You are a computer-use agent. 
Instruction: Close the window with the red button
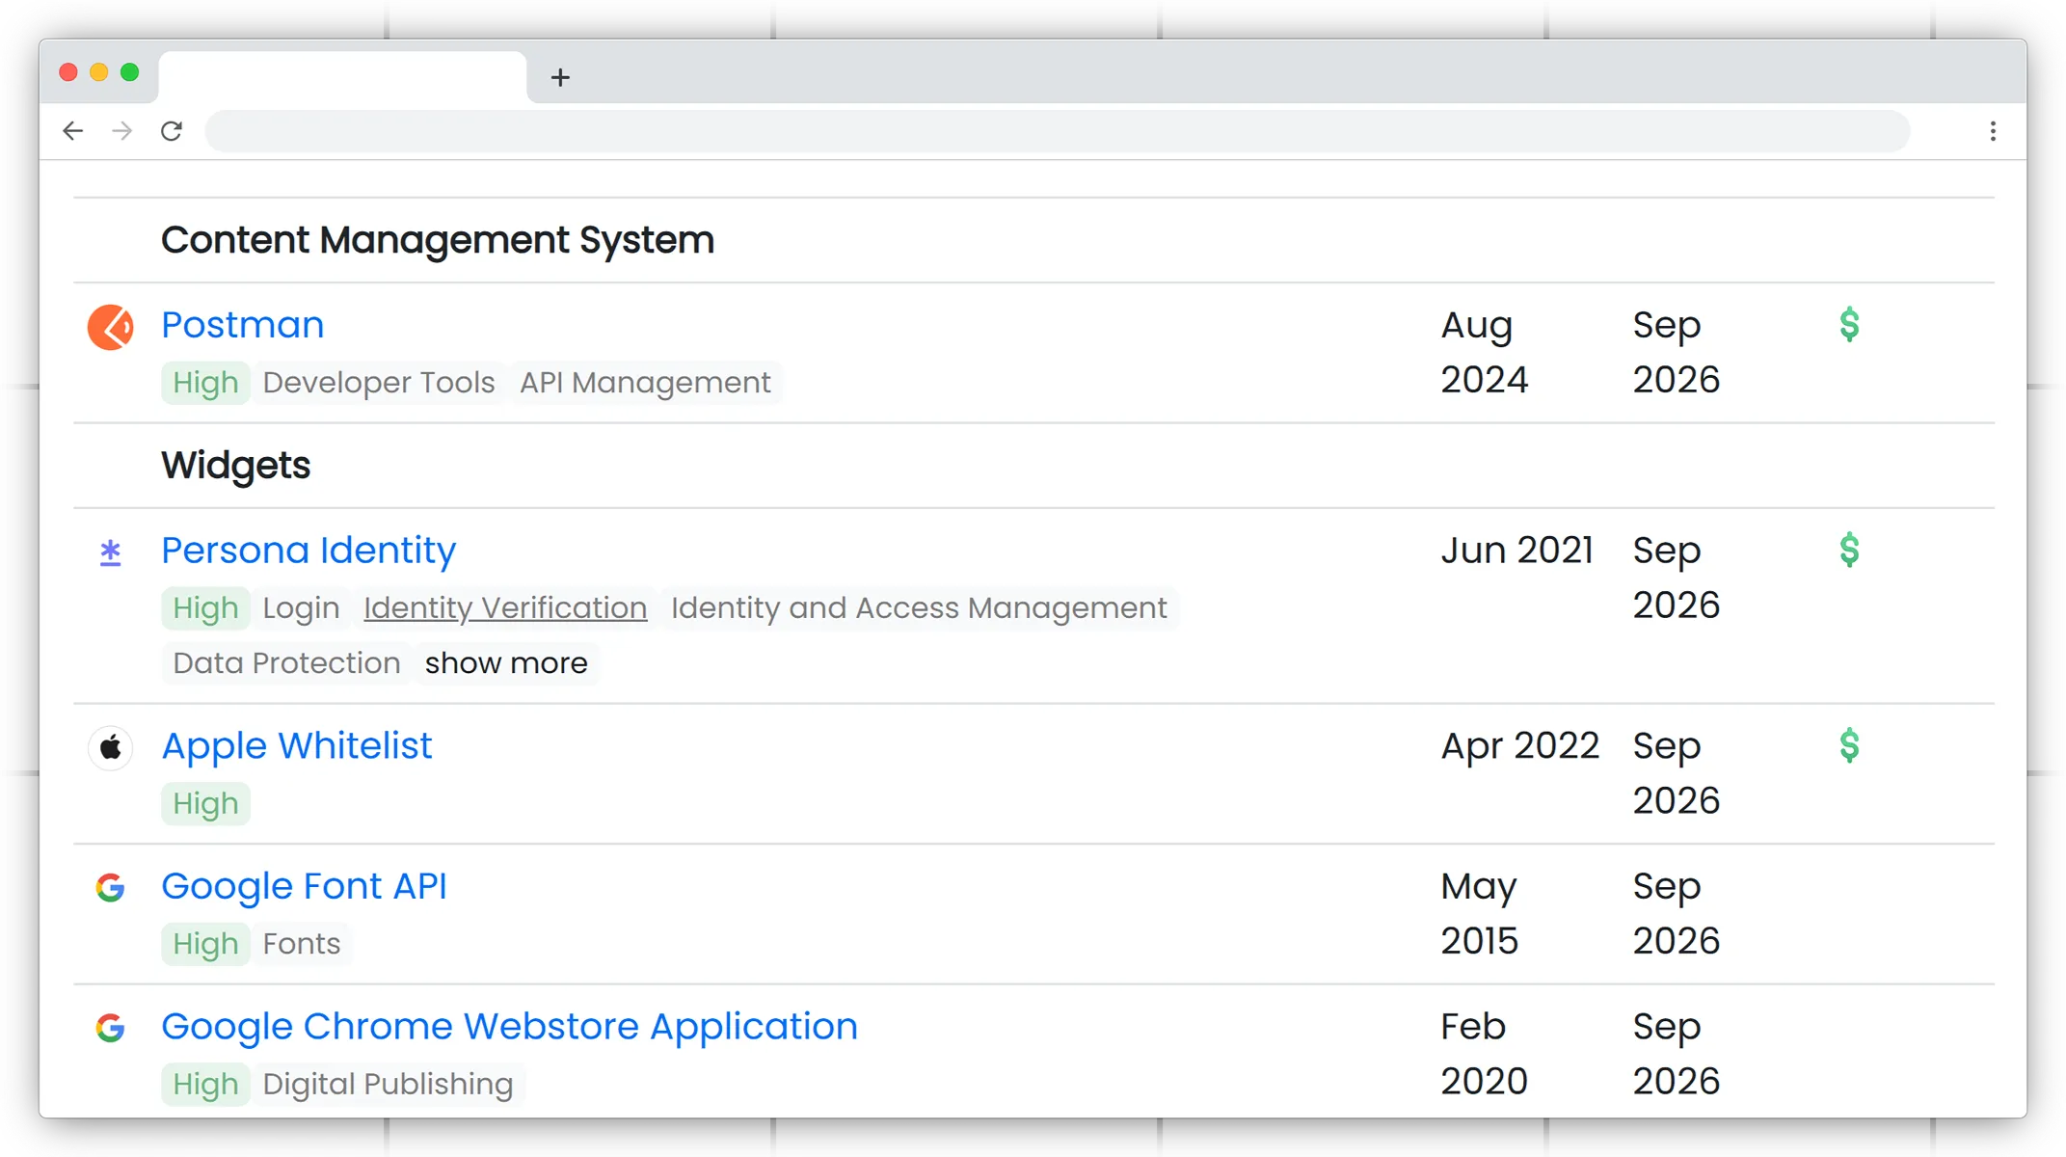coord(68,72)
